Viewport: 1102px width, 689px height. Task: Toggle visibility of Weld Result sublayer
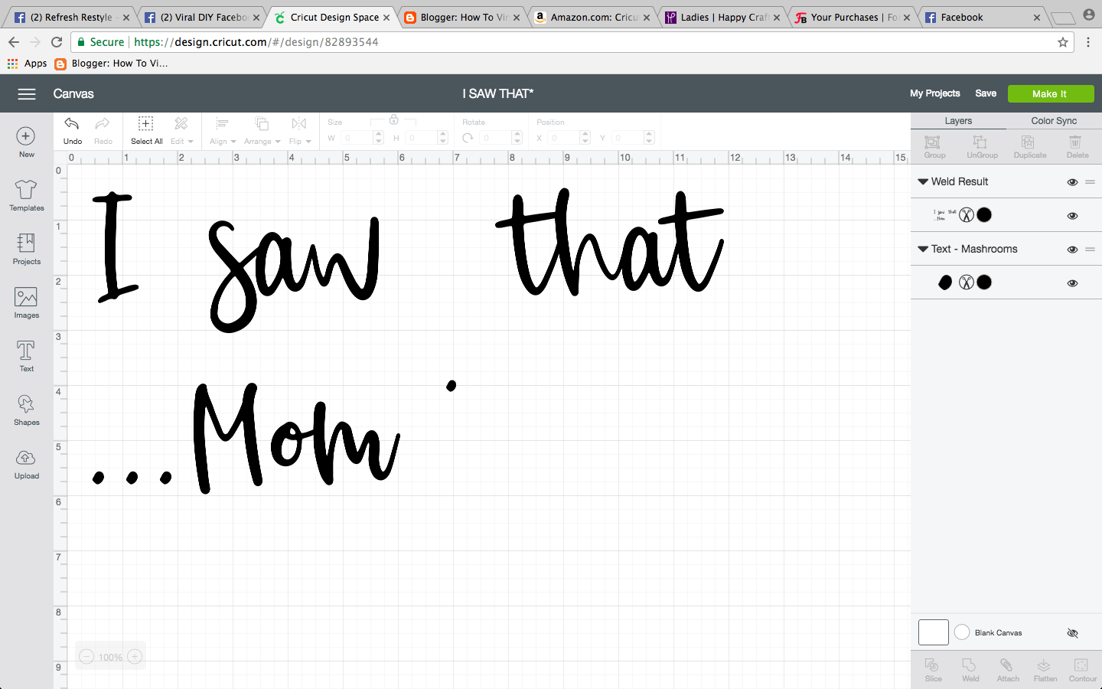1072,216
